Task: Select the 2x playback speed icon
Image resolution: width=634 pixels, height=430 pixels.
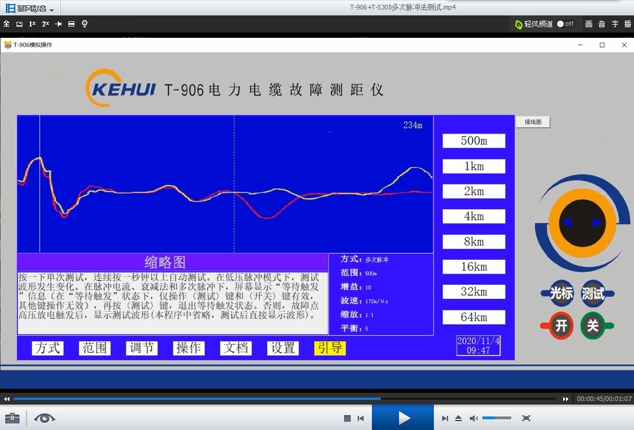Action: coord(45,24)
